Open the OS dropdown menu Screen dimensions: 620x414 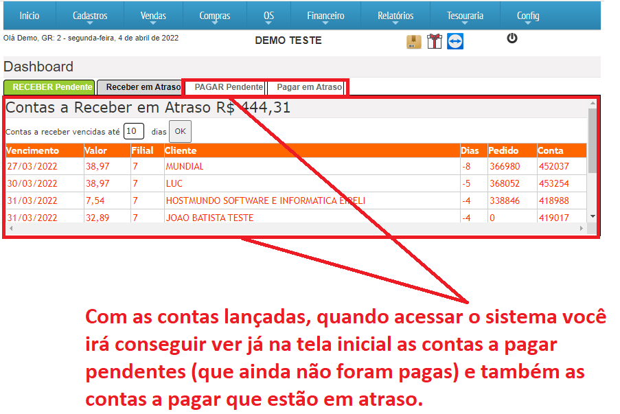269,16
